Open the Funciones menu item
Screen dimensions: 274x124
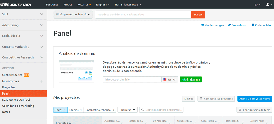(52, 5)
